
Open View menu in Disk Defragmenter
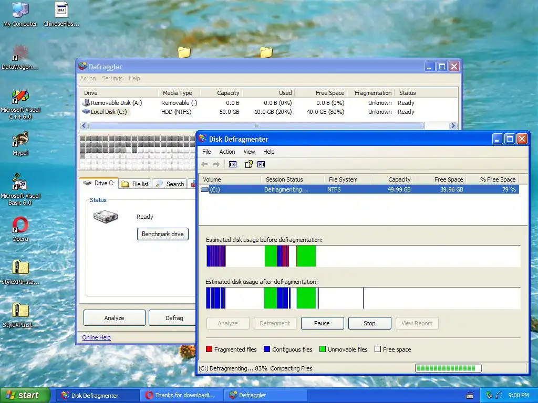(x=249, y=152)
